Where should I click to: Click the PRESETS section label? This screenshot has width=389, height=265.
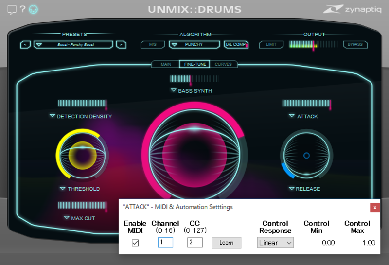point(74,34)
